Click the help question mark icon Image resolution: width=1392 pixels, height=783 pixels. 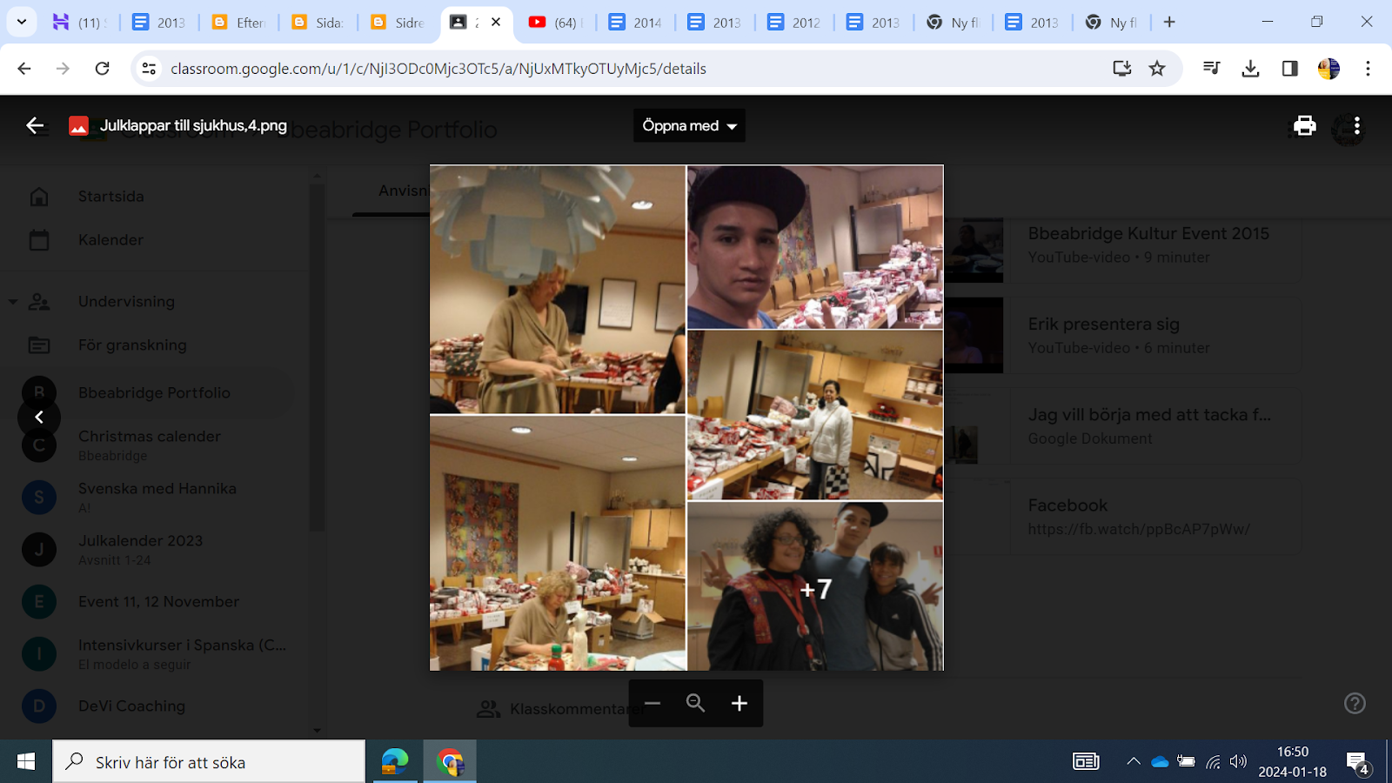pyautogui.click(x=1355, y=703)
